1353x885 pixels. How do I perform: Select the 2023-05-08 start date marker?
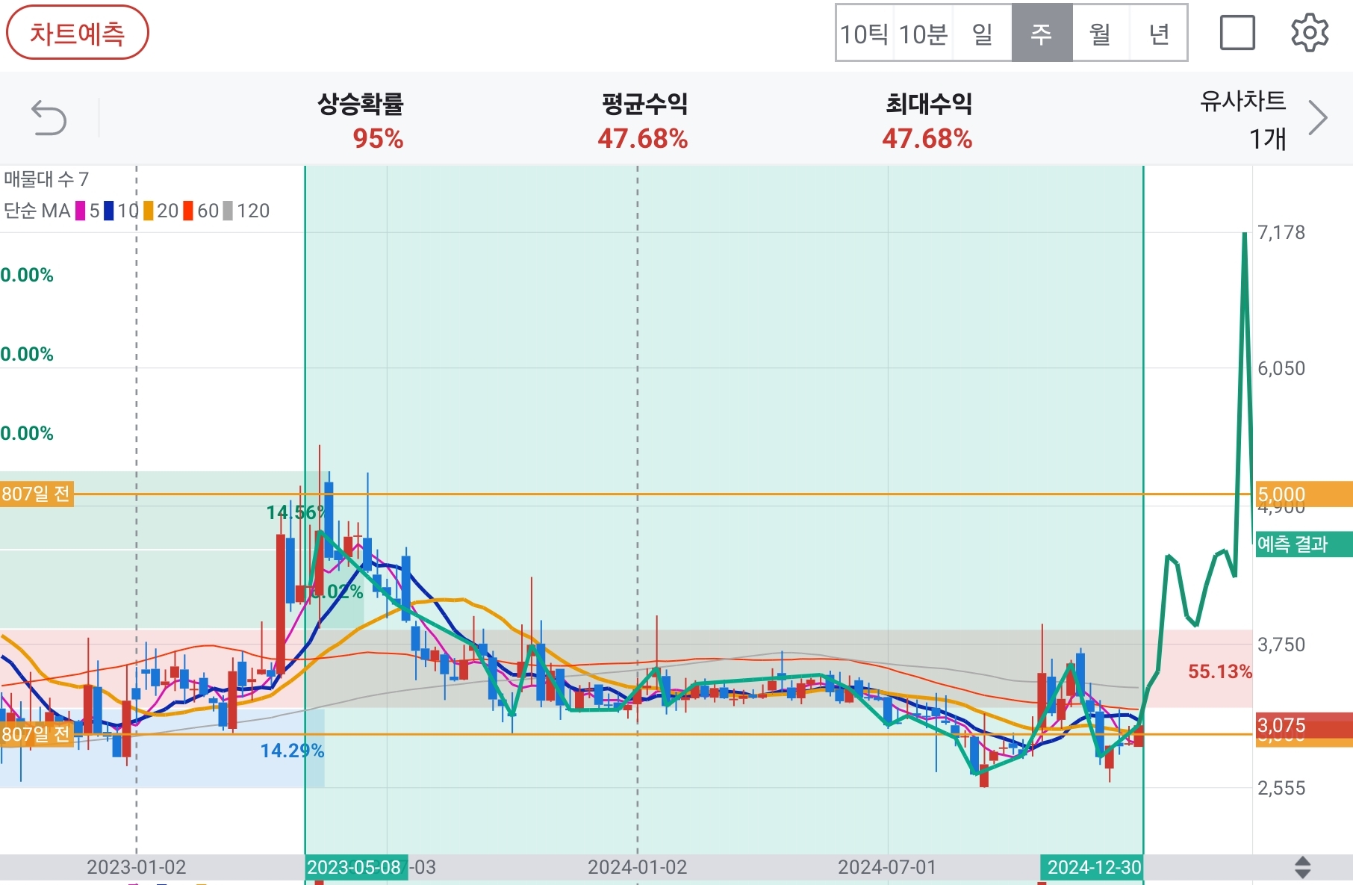coord(355,867)
